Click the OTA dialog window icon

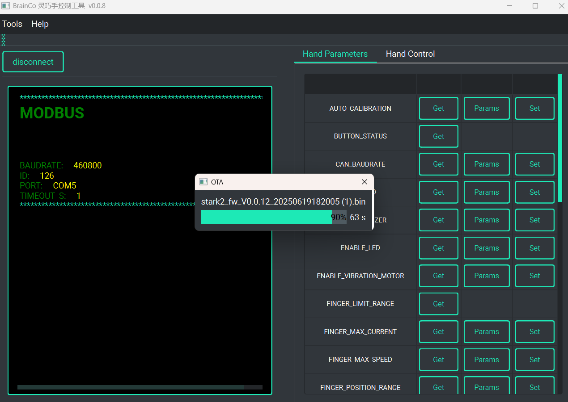click(203, 182)
